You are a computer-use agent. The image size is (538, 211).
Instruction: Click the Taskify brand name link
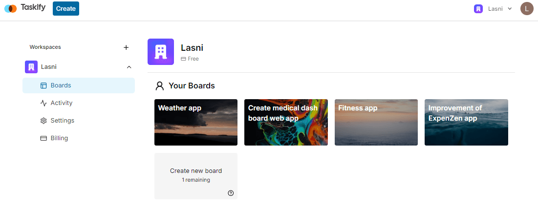[x=33, y=8]
